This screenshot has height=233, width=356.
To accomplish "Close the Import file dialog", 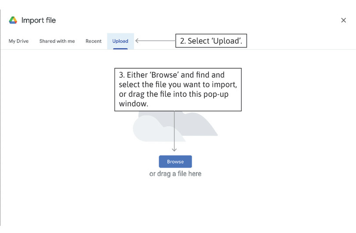I will click(x=343, y=20).
